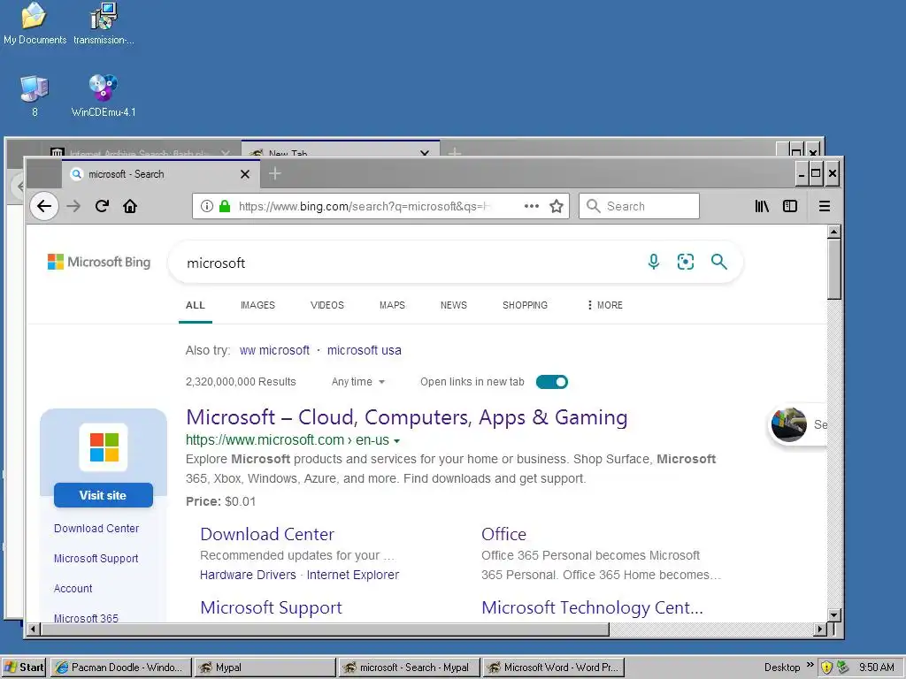906x679 pixels.
Task: Click the Visit site button
Action: 104,495
